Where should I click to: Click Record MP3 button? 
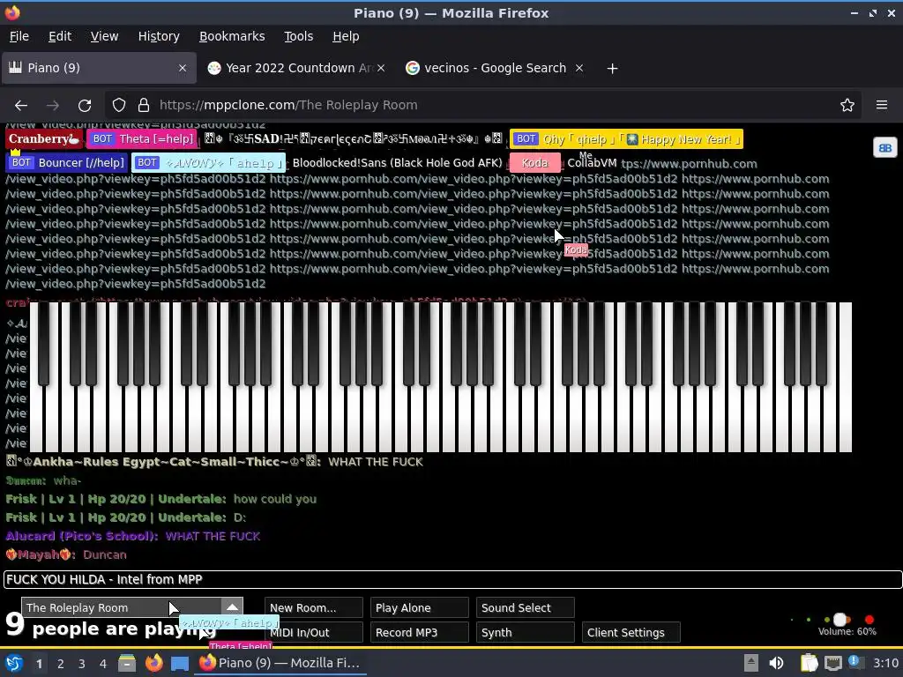pos(419,633)
